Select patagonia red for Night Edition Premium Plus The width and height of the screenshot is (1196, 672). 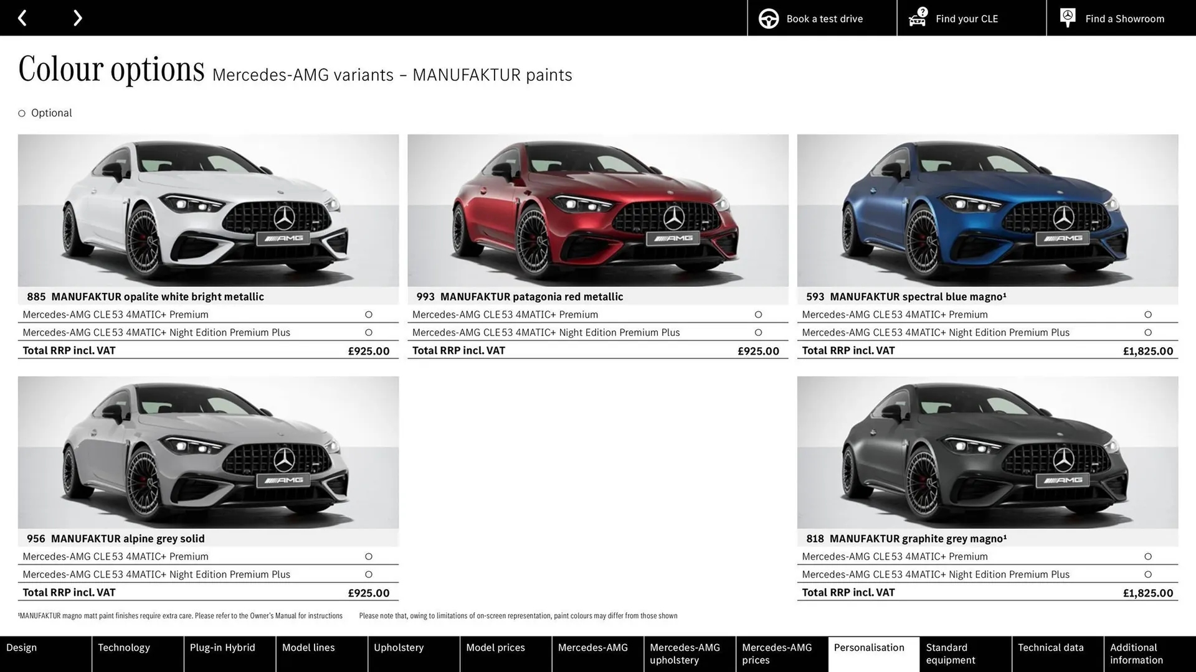(758, 332)
